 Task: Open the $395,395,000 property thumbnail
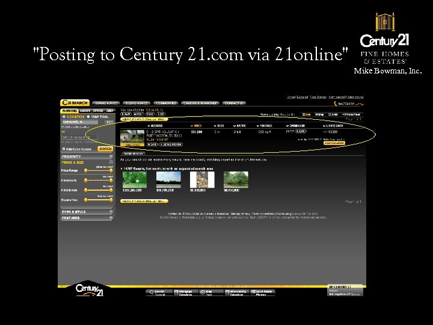[x=135, y=179]
